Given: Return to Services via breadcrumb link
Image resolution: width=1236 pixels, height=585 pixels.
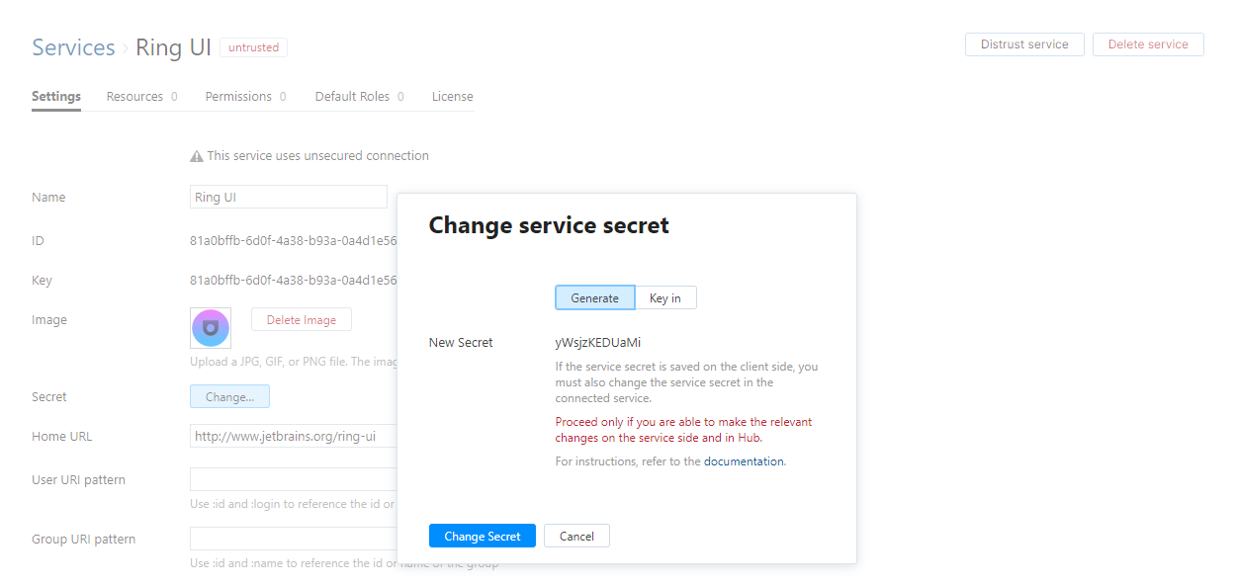Looking at the screenshot, I should coord(73,46).
